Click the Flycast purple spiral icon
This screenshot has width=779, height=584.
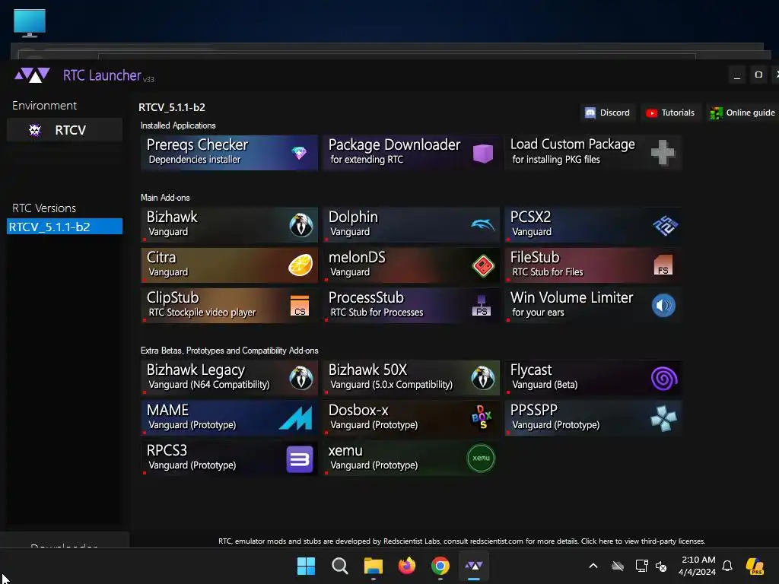[x=664, y=379]
